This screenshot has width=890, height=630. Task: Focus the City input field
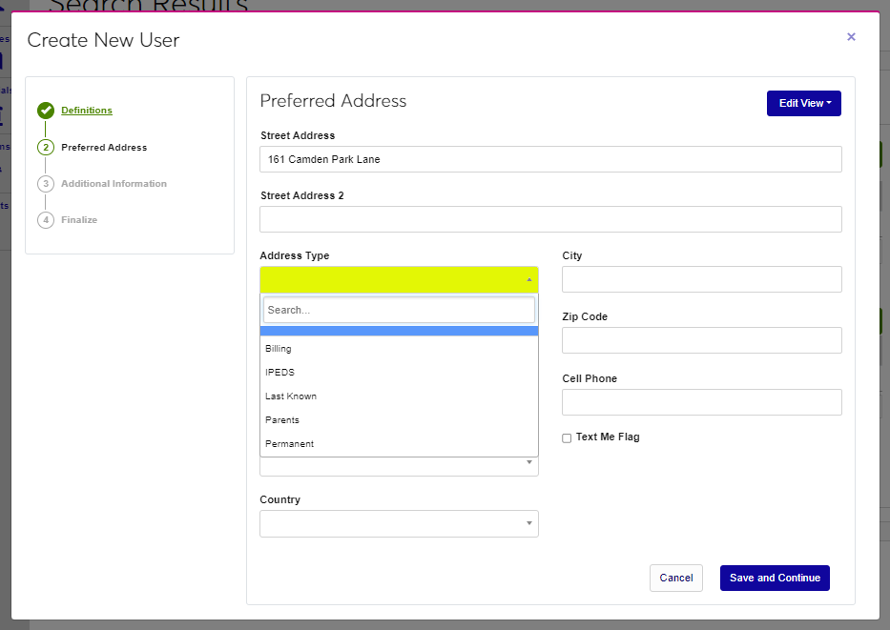point(701,279)
